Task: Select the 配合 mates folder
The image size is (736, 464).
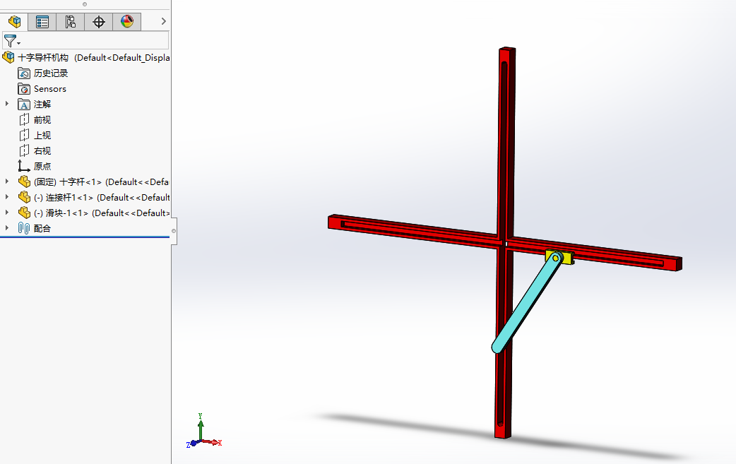Action: [x=42, y=228]
